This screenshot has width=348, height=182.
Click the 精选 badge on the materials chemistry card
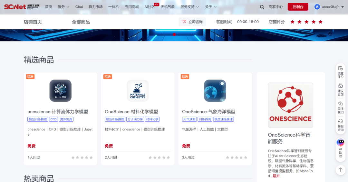click(108, 77)
